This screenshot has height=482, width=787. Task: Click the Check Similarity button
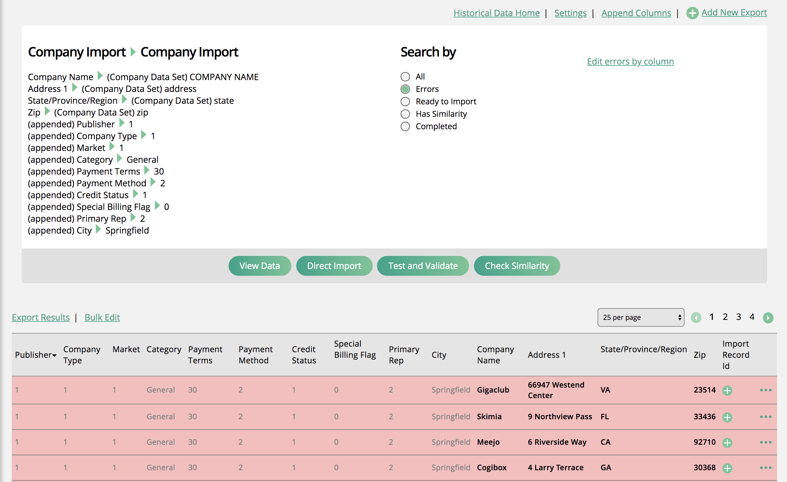516,266
